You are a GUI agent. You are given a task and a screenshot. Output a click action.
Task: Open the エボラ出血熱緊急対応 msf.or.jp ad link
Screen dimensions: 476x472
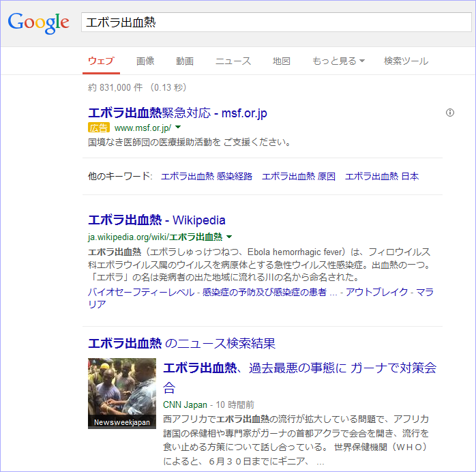(177, 113)
